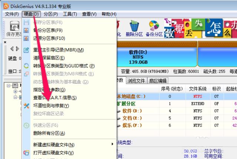Click the GUID conversion refresh icon
Image resolution: width=237 pixels, height=159 pixels.
pos(26,66)
